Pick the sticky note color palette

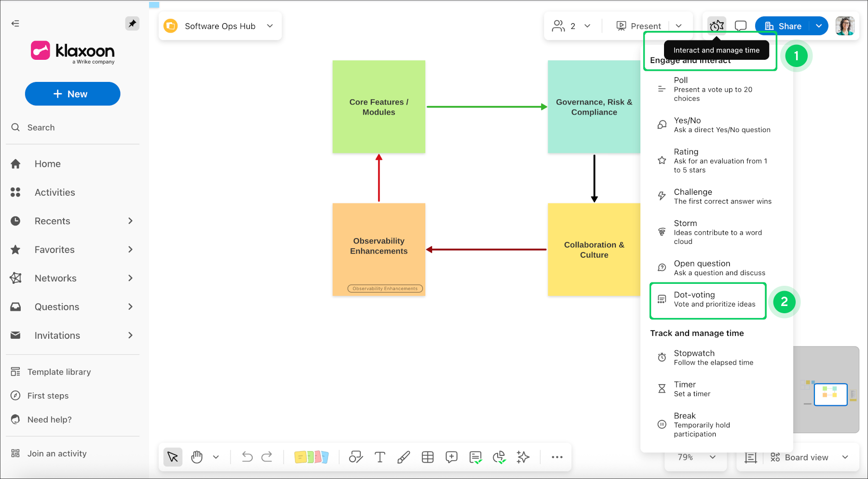311,457
